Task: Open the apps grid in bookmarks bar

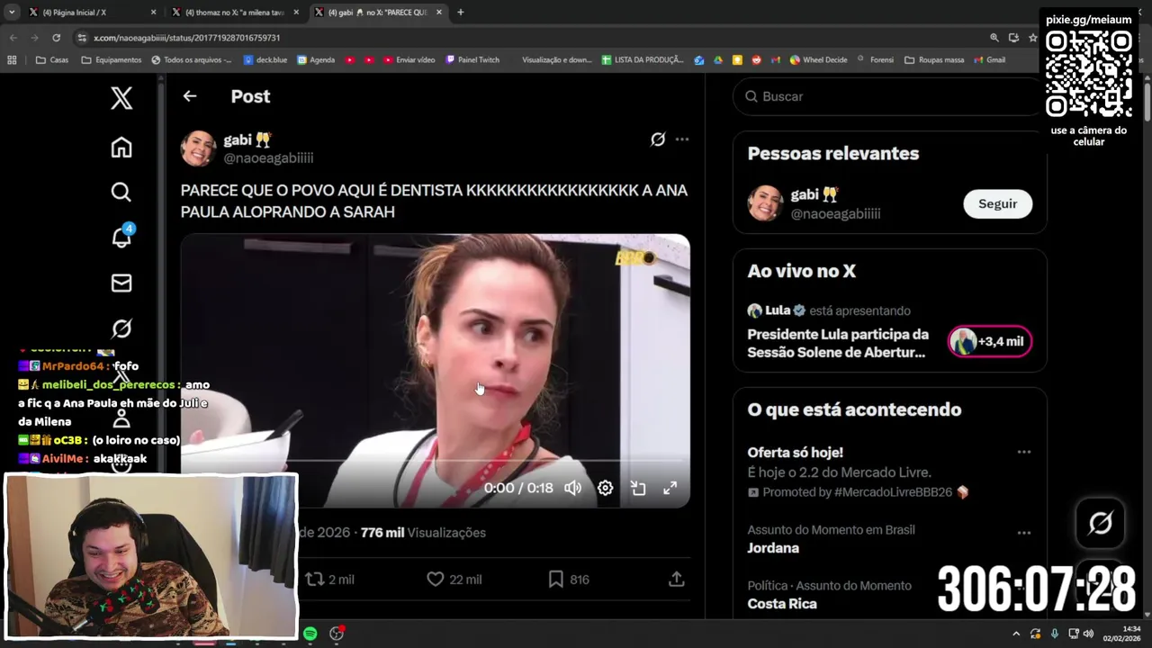Action: [x=12, y=60]
